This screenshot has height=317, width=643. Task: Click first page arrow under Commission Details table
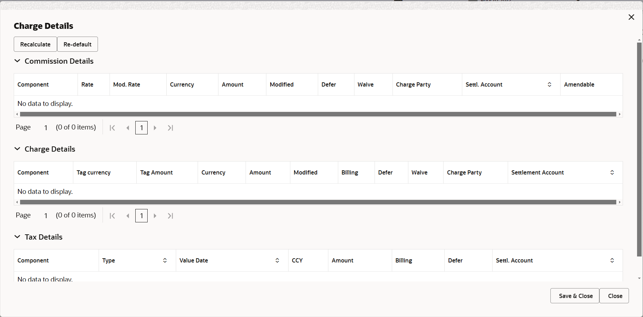point(112,127)
